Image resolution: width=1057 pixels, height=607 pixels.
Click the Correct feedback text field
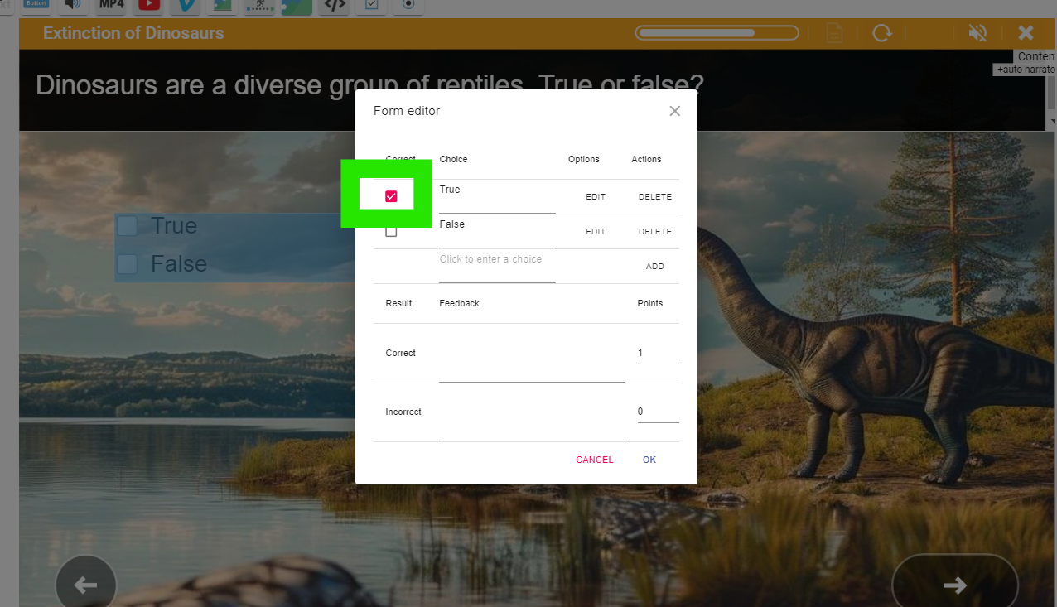(532, 354)
